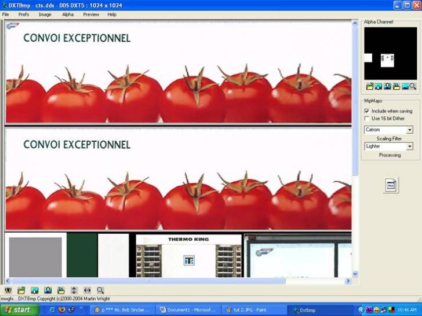Screen dimensions: 422x316
Task: Click the Alpha Channel magnifier icon
Action: (x=413, y=86)
